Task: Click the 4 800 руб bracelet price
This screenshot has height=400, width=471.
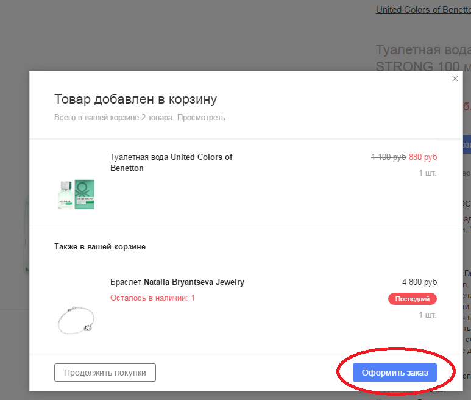Action: pos(420,282)
